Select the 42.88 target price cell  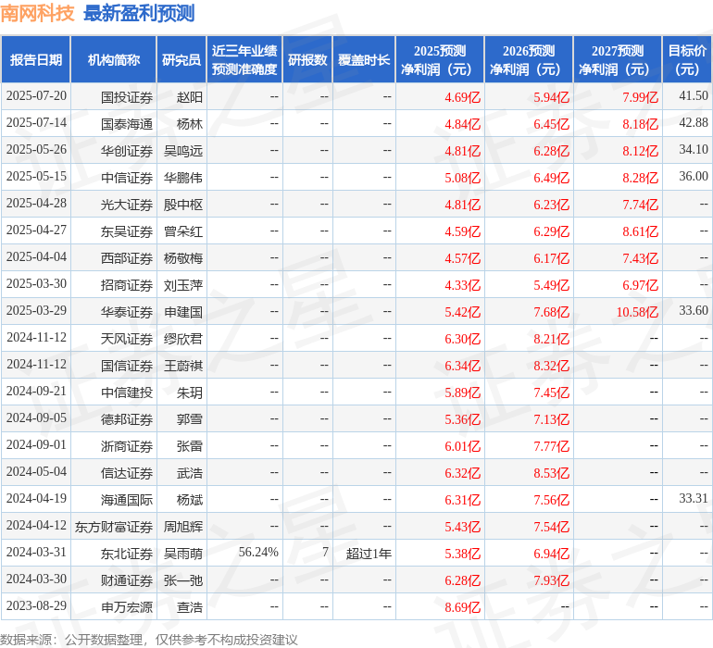pos(693,123)
